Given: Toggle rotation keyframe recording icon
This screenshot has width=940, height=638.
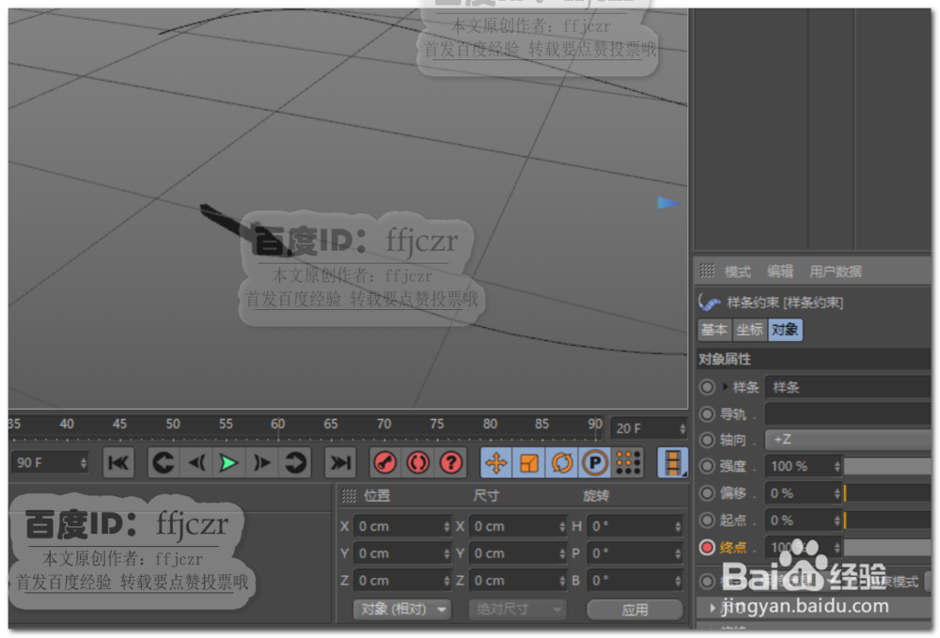Looking at the screenshot, I should point(562,462).
